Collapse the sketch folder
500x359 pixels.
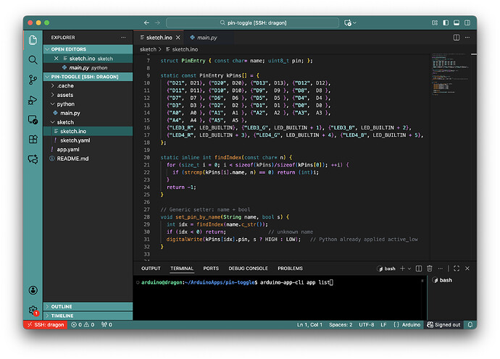coord(88,122)
